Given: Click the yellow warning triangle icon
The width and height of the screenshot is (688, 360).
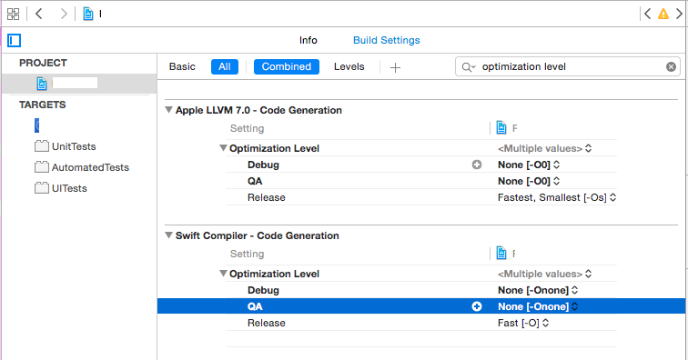Looking at the screenshot, I should pos(663,14).
